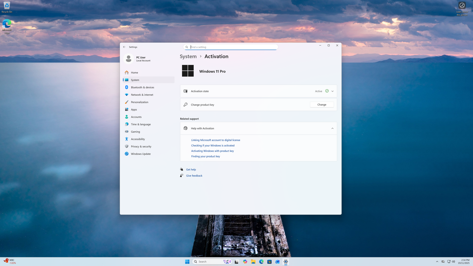Screen dimensions: 473x266
Task: Click System in the breadcrumb
Action: point(188,56)
